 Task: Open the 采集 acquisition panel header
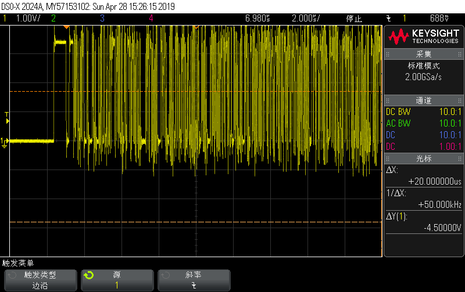coord(424,54)
